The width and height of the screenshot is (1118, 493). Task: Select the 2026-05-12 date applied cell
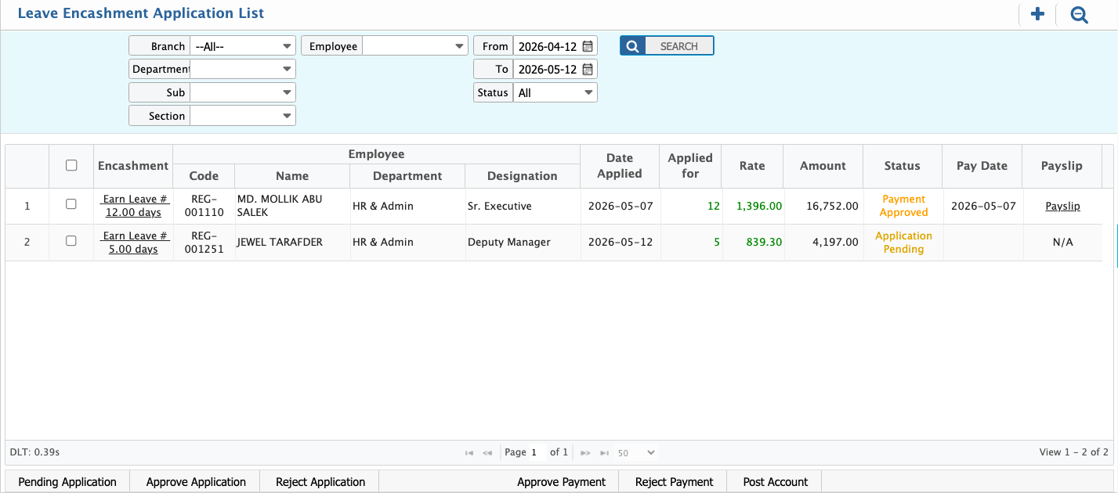point(620,243)
